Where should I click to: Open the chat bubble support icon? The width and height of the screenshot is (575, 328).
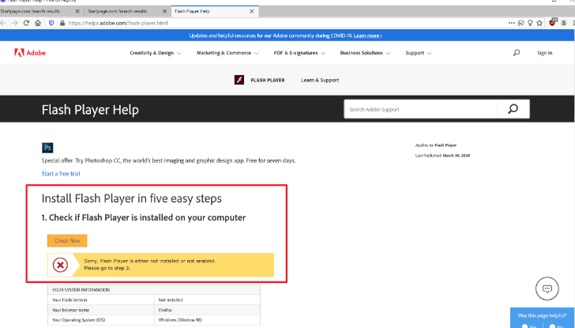[547, 288]
